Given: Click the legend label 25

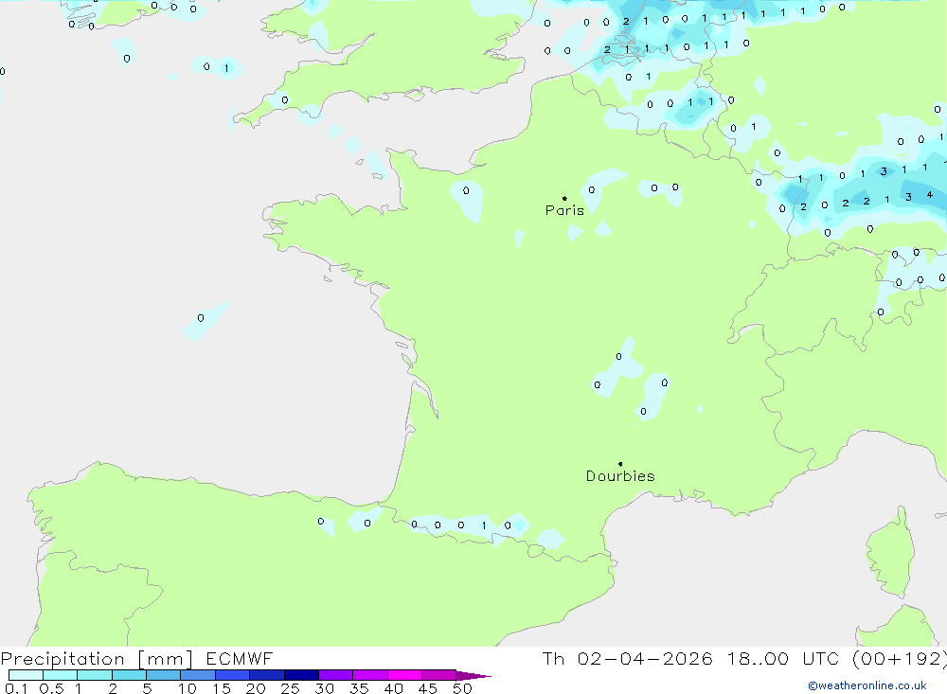Looking at the screenshot, I should click(x=290, y=688).
